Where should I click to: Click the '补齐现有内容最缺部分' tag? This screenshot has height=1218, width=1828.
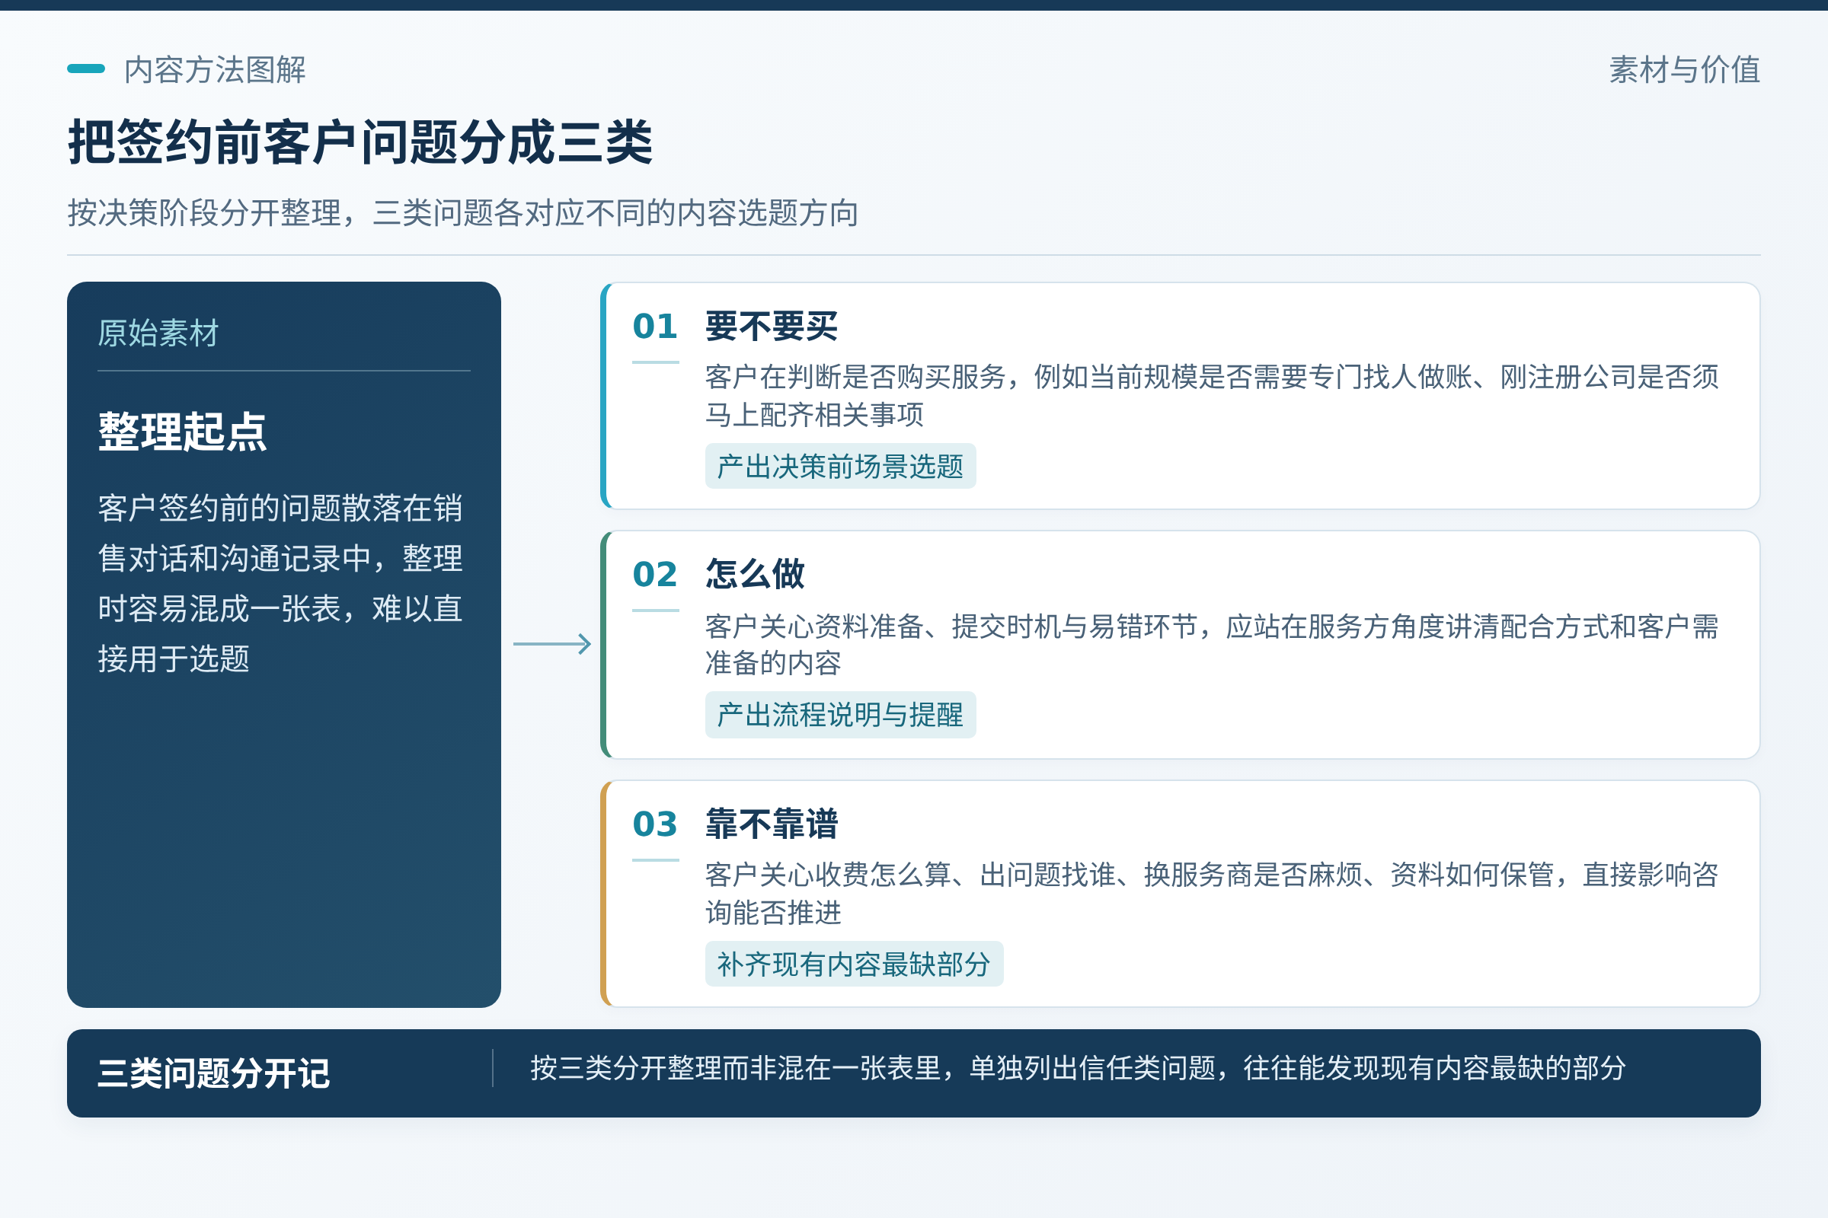[854, 965]
